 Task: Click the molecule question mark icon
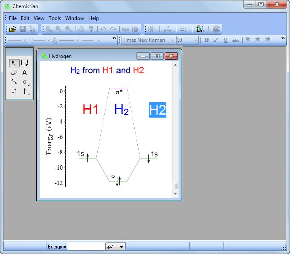coord(168,29)
